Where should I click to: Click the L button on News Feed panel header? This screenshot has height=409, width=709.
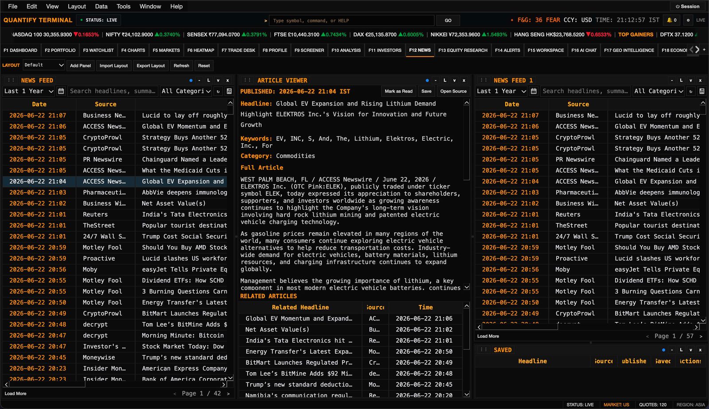(x=208, y=80)
